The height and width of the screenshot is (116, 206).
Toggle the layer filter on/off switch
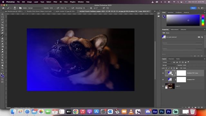pyautogui.click(x=188, y=62)
